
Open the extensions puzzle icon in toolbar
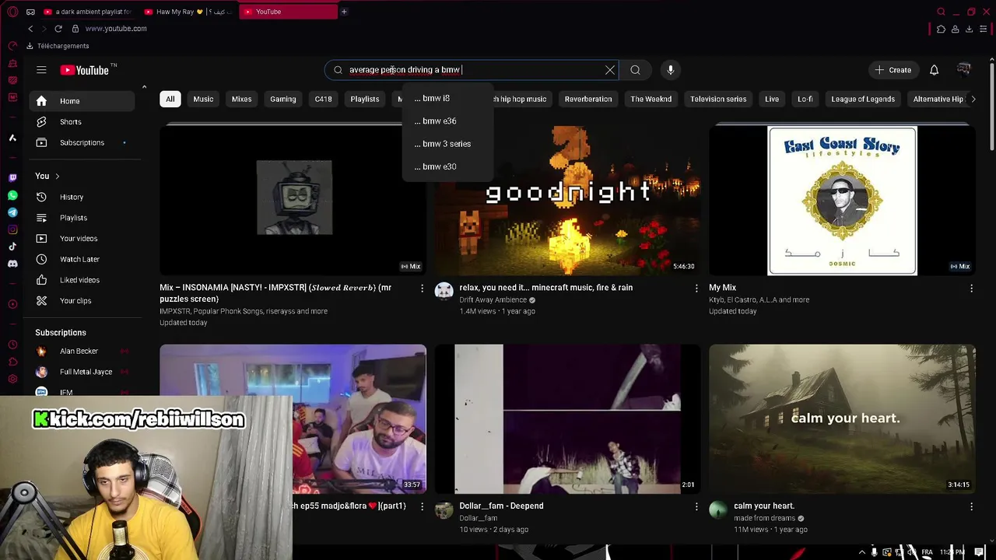pyautogui.click(x=941, y=29)
